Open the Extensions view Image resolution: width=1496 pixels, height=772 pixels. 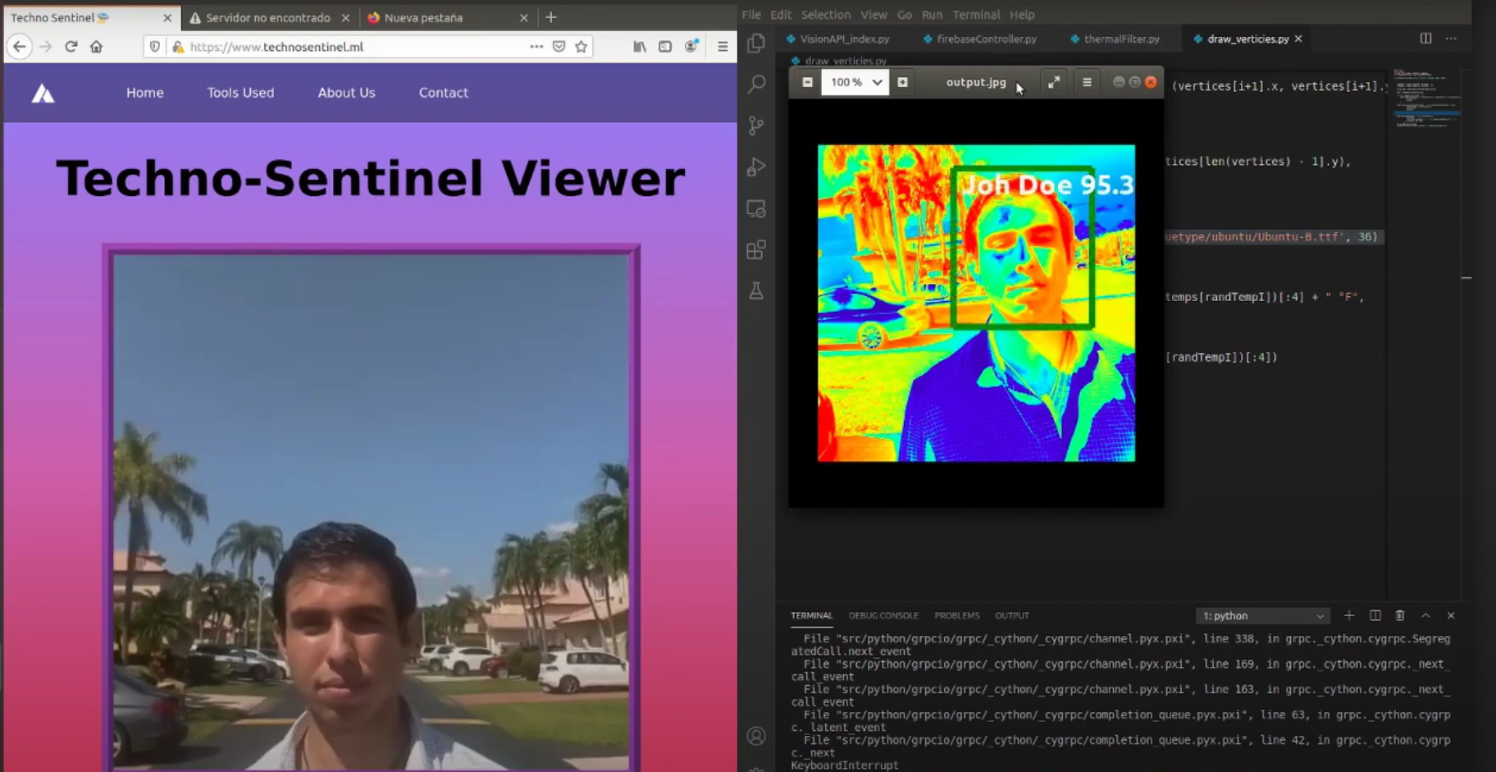(756, 249)
